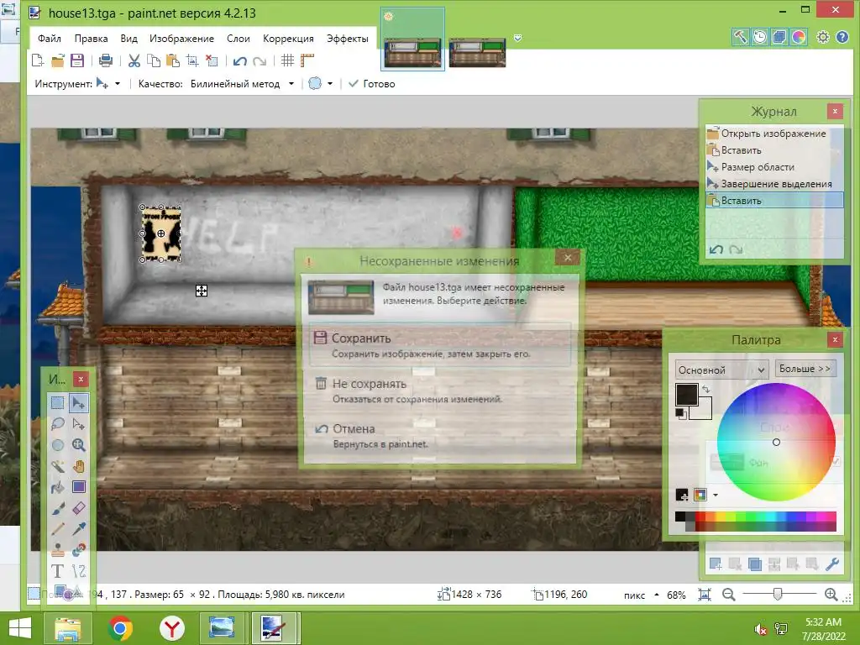860x645 pixels.
Task: Open the Слои menu
Action: point(239,39)
